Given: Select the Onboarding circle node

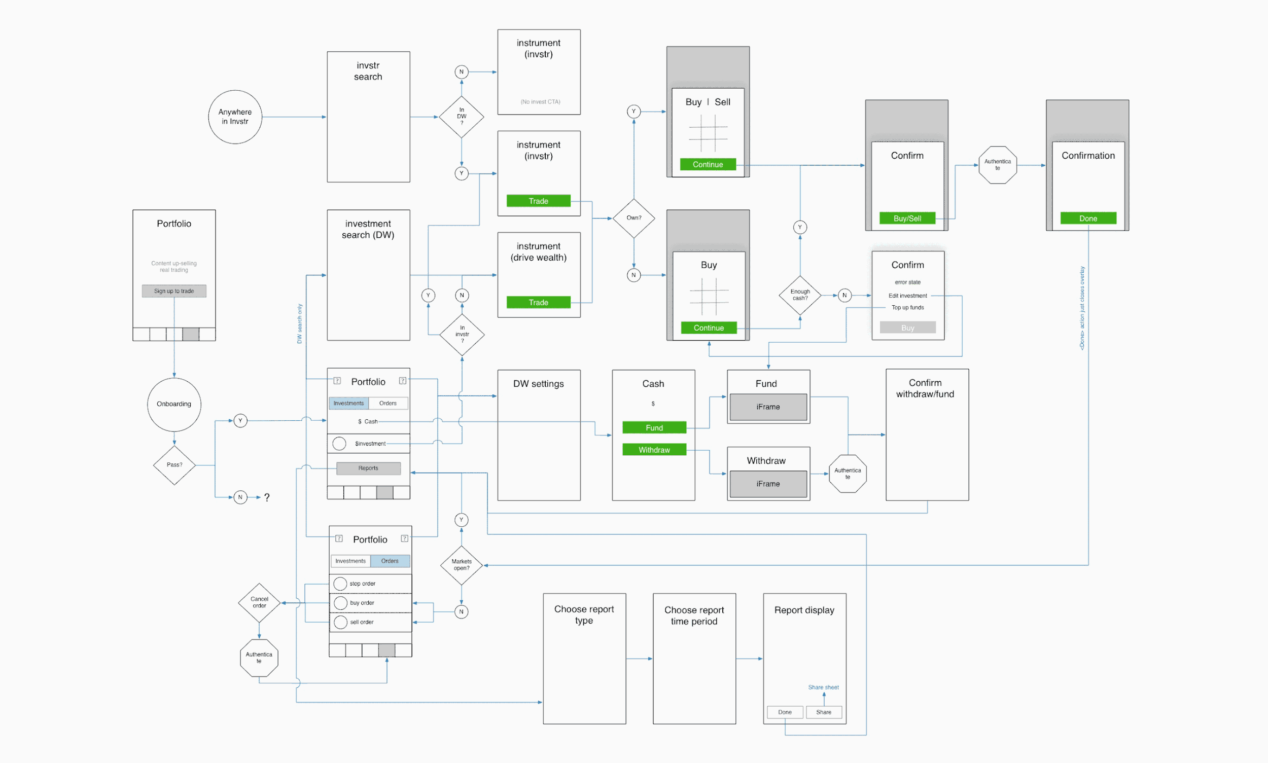Looking at the screenshot, I should pos(174,404).
